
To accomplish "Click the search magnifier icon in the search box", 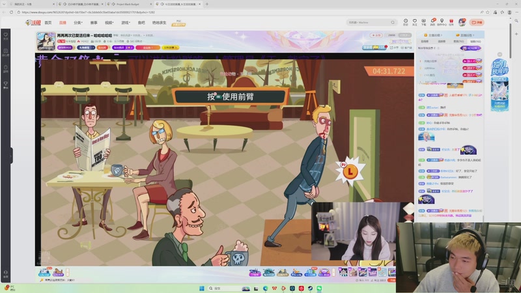I will (393, 22).
